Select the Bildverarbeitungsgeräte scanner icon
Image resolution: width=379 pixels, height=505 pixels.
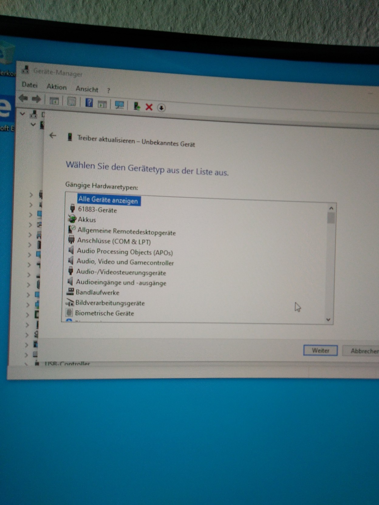[70, 302]
